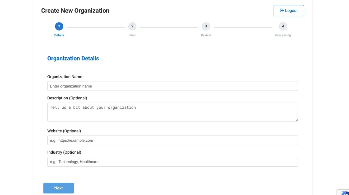
Task: Click the Logout button
Action: [289, 10]
